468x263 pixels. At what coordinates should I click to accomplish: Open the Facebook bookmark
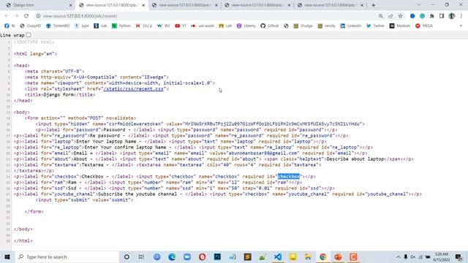[10, 26]
